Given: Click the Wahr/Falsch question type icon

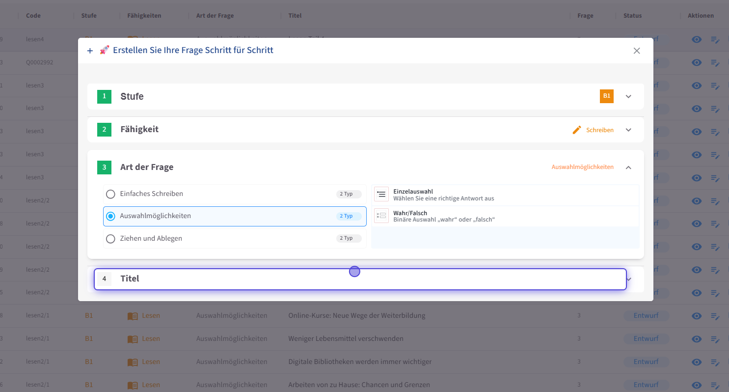Looking at the screenshot, I should [x=381, y=216].
